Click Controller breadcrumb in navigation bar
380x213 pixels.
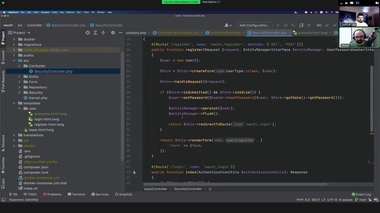point(34,25)
